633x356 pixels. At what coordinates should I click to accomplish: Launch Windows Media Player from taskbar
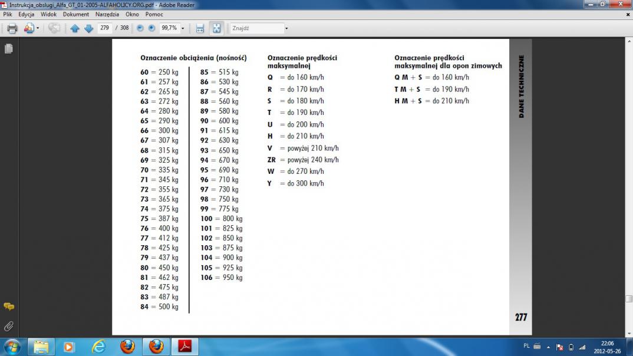(68, 347)
